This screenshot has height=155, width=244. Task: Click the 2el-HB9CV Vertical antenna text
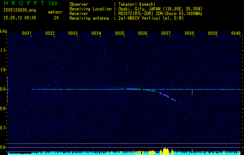click(151, 18)
